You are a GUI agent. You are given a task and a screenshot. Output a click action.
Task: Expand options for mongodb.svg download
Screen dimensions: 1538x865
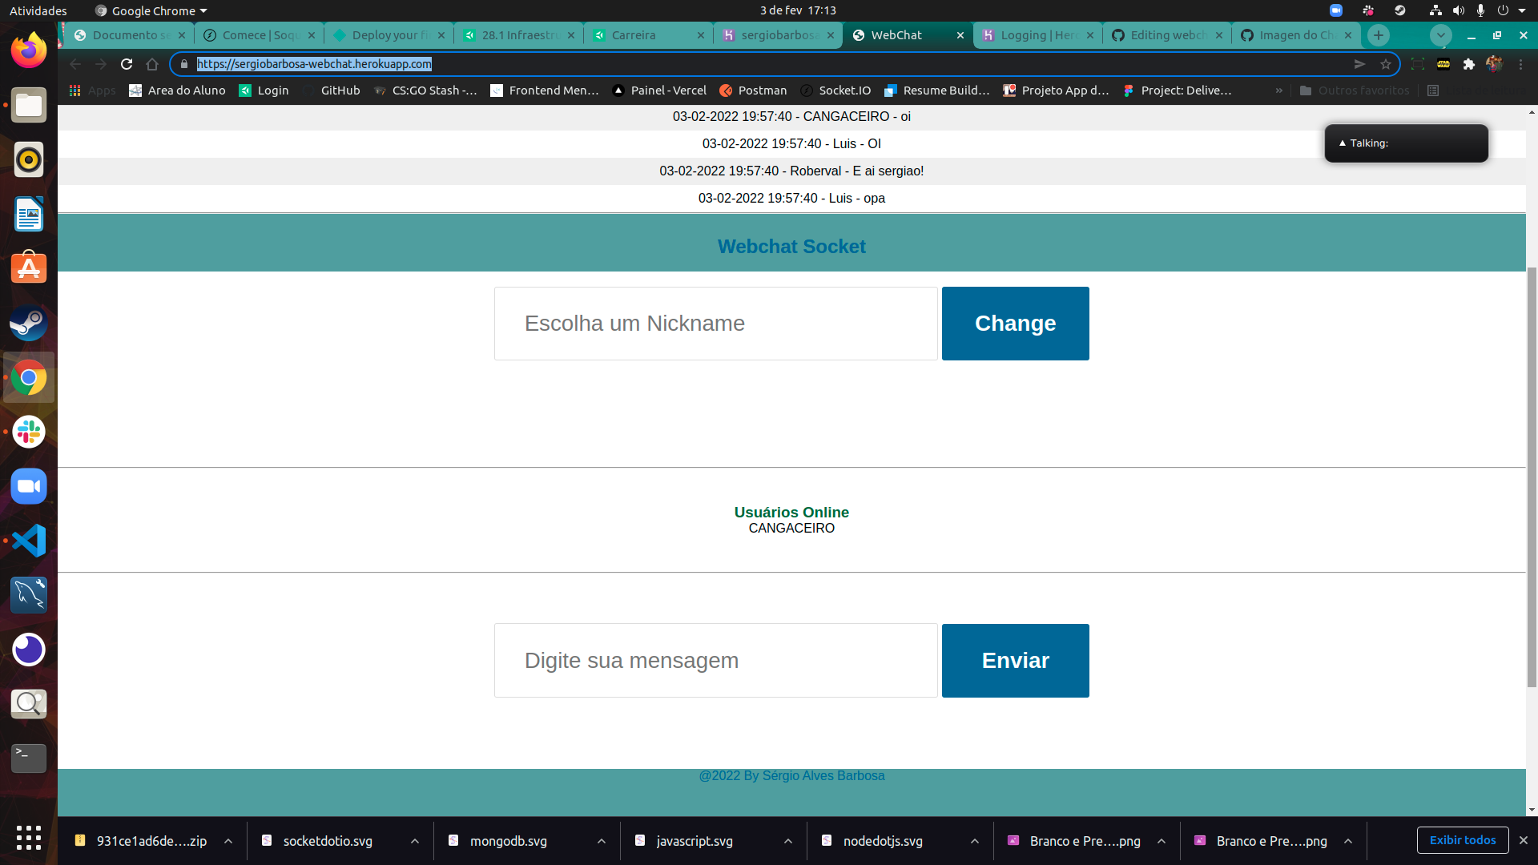(x=602, y=841)
